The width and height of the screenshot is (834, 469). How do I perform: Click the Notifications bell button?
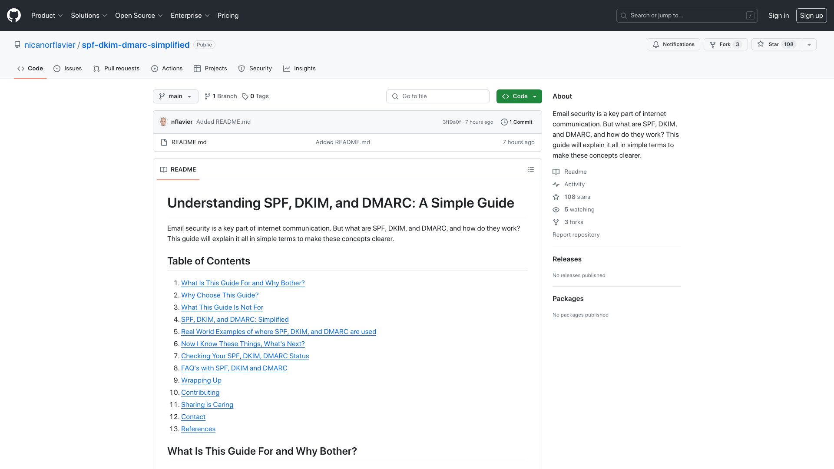[x=673, y=44]
